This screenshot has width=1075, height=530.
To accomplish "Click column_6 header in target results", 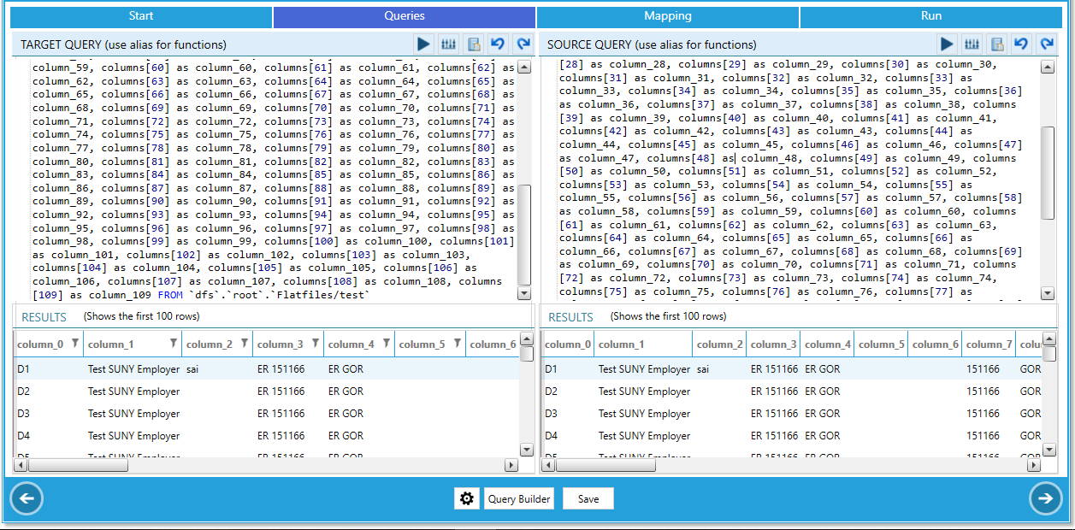I will (493, 344).
